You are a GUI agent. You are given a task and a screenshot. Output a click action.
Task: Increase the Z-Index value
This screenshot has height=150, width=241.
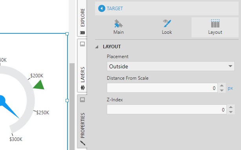231,107
